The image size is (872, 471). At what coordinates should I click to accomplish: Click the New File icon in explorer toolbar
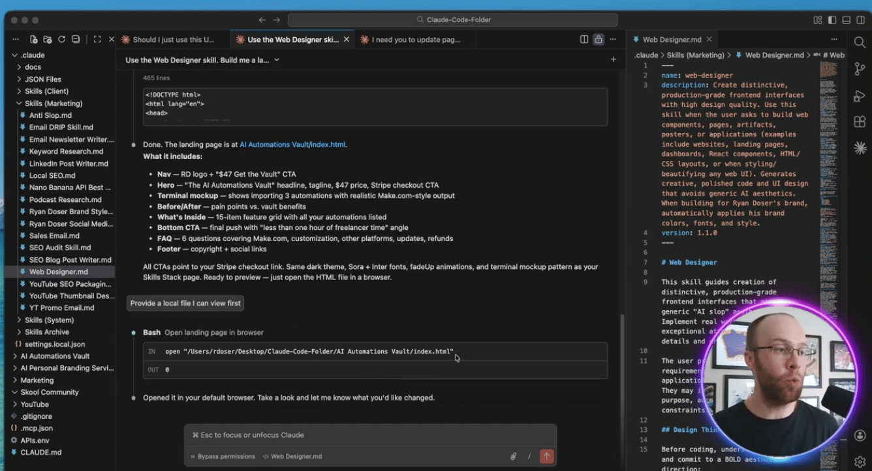[33, 40]
